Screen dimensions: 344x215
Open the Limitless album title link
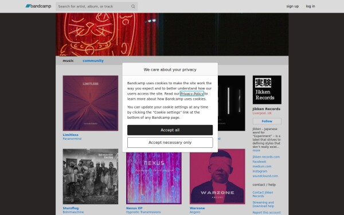[71, 135]
